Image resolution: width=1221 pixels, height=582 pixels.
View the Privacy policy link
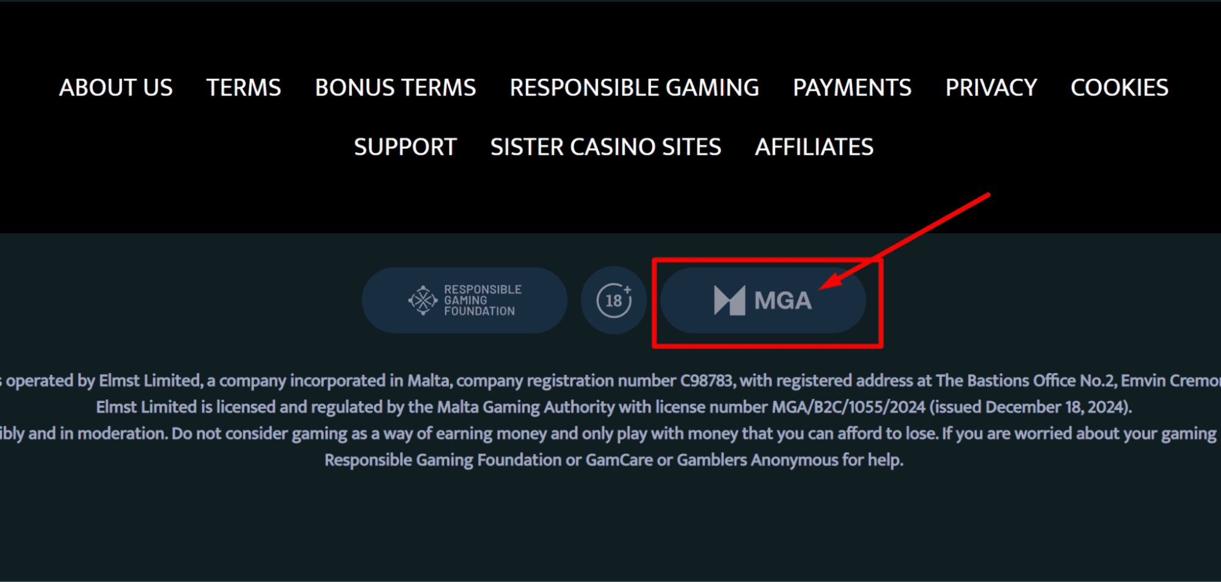coord(991,87)
